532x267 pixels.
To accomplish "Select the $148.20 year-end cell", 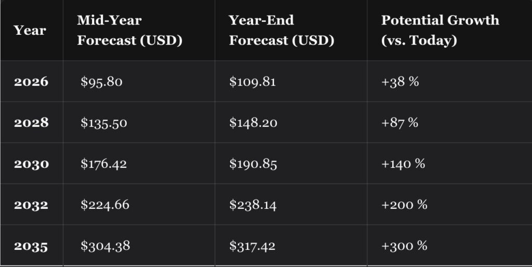I will 253,123.
